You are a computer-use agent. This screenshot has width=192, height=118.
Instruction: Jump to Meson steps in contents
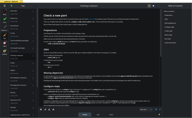(x=169, y=35)
